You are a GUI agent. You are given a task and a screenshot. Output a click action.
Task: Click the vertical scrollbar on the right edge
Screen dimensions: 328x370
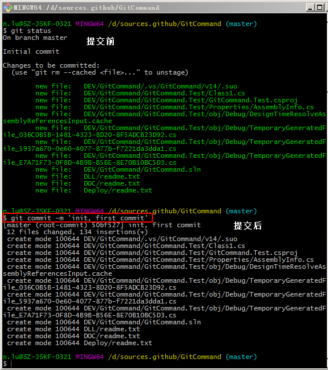[327, 189]
